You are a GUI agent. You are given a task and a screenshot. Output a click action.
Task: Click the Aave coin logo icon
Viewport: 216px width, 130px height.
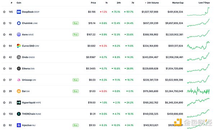pos(19,34)
